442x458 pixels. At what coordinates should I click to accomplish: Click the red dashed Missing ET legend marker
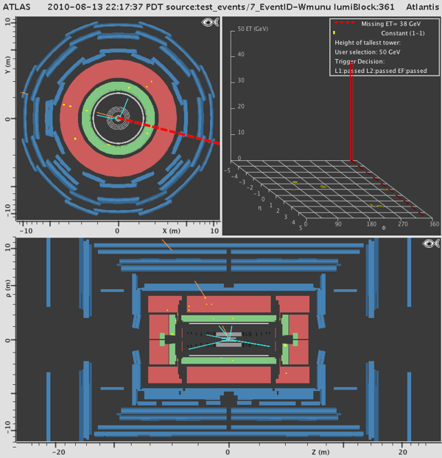345,24
